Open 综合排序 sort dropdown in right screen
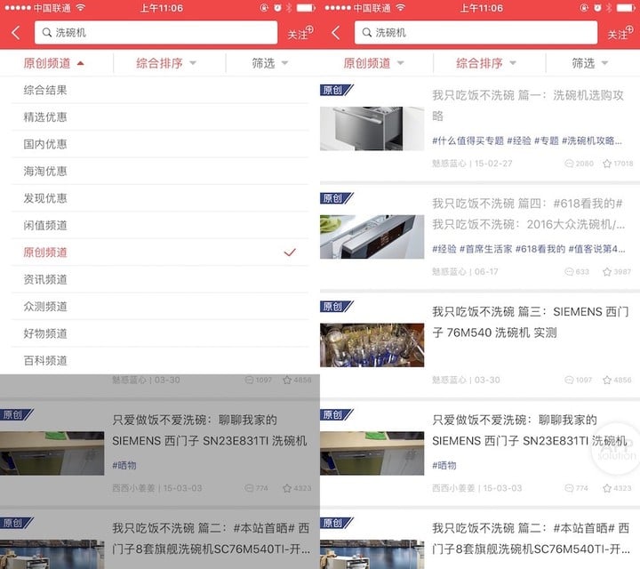The width and height of the screenshot is (640, 569). tap(486, 63)
